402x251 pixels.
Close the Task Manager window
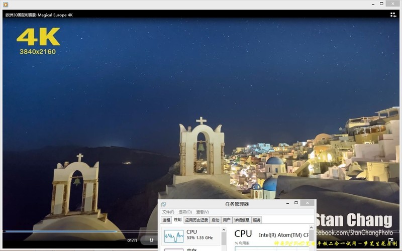click(308, 203)
